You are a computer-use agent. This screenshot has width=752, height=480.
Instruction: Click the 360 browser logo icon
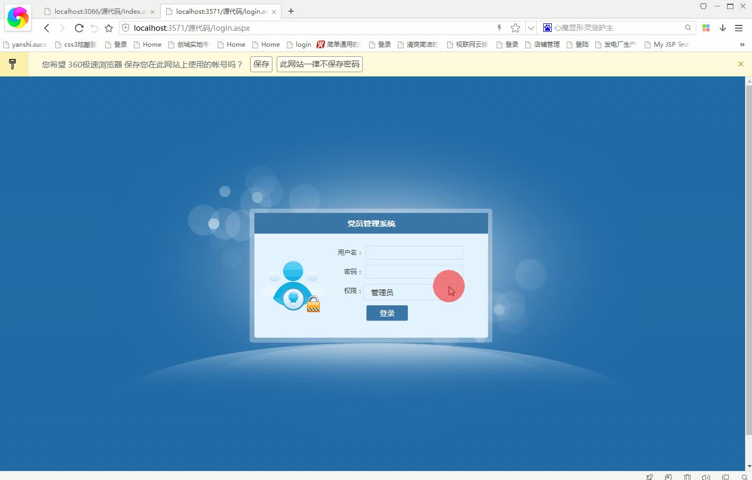point(18,18)
